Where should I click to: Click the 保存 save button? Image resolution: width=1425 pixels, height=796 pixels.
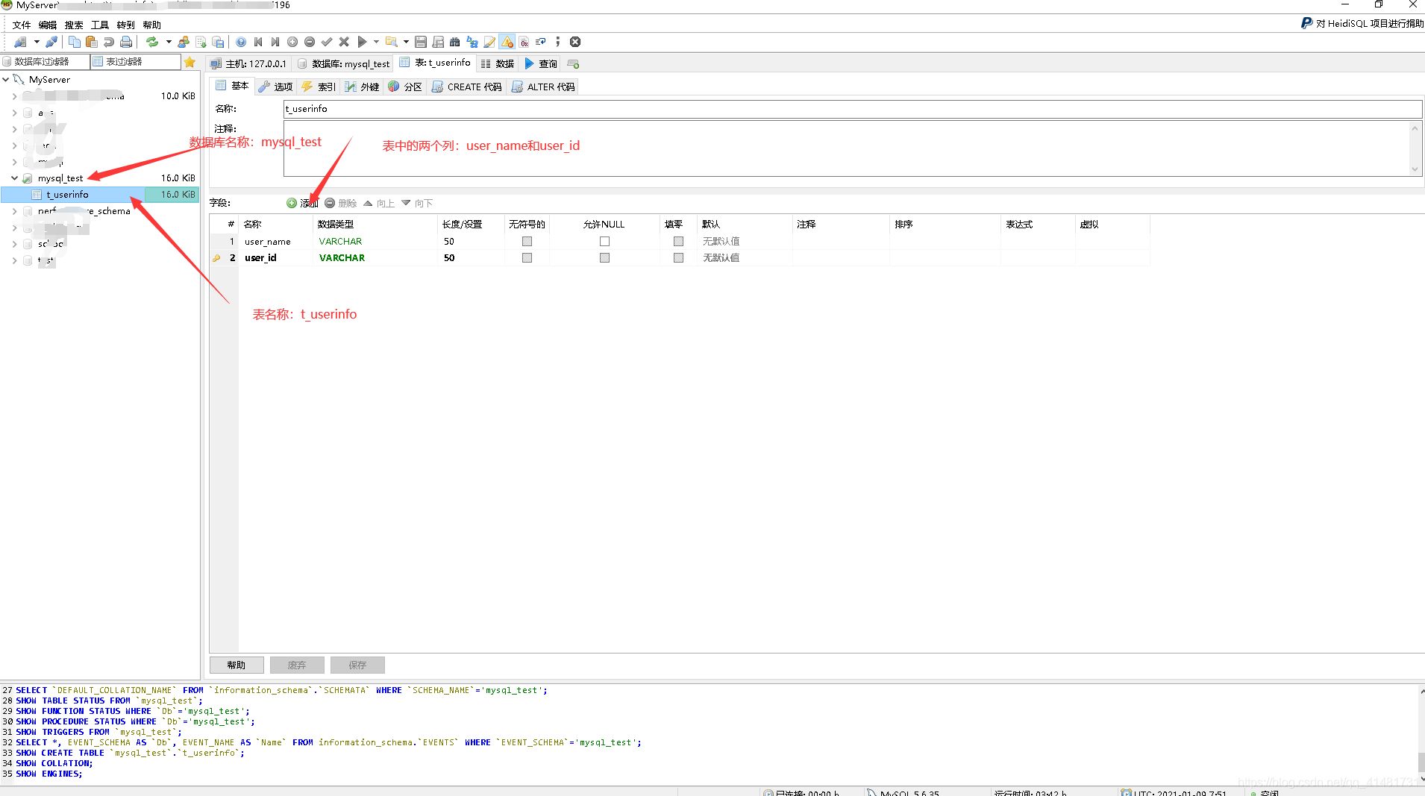(x=357, y=665)
